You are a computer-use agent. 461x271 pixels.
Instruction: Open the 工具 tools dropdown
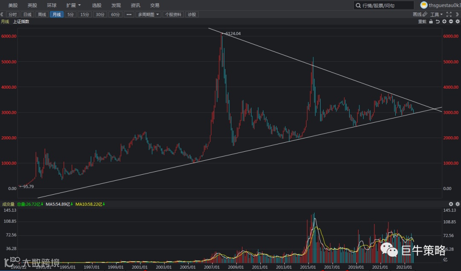coord(437,14)
